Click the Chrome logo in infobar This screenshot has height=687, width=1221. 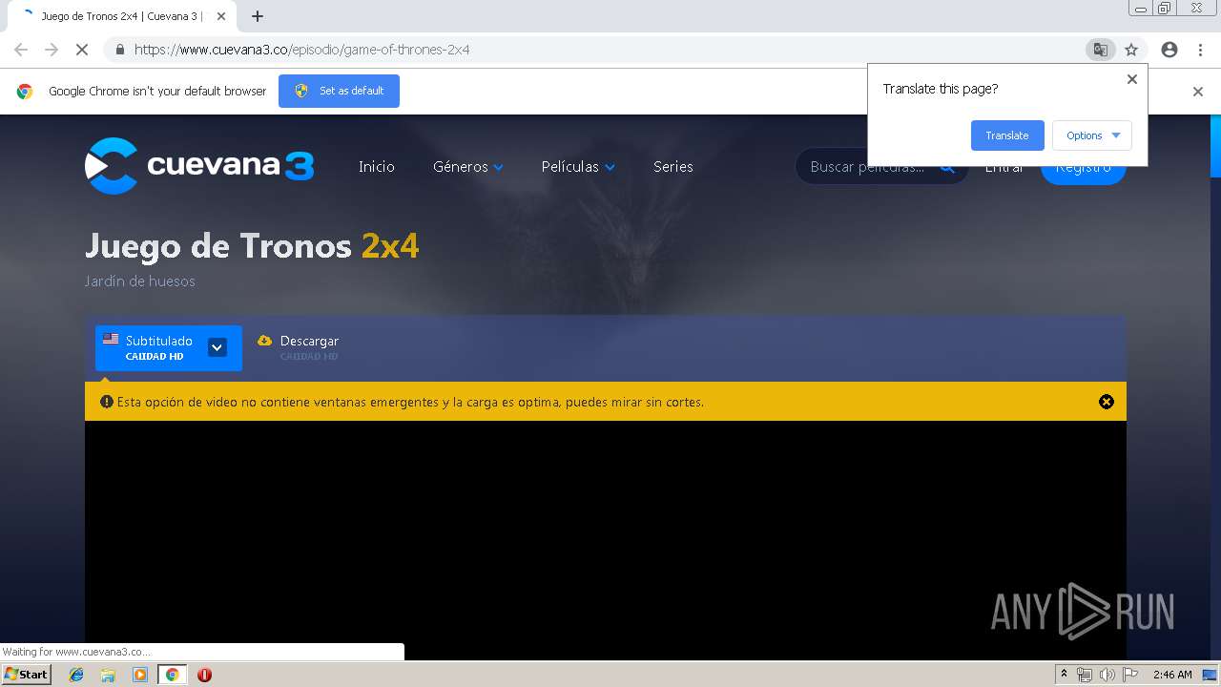[x=25, y=92]
